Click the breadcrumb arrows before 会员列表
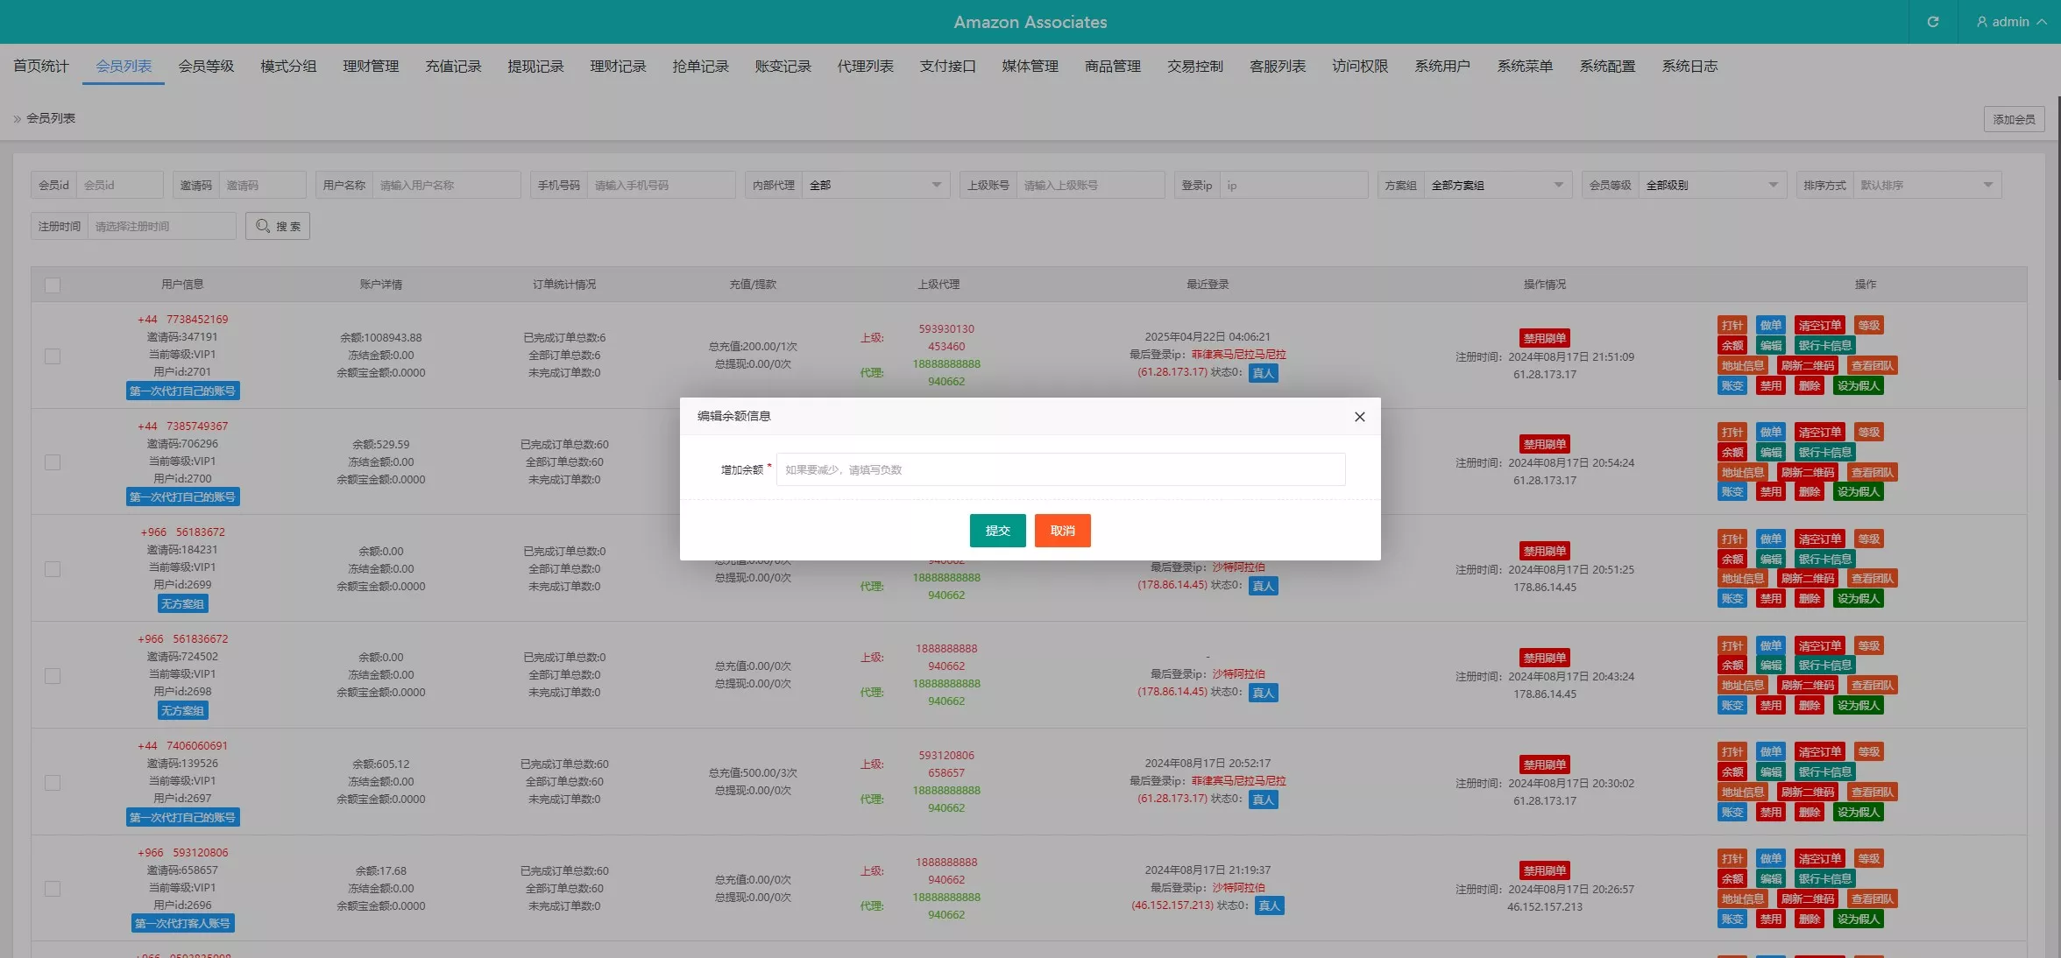The image size is (2061, 958). pos(17,118)
